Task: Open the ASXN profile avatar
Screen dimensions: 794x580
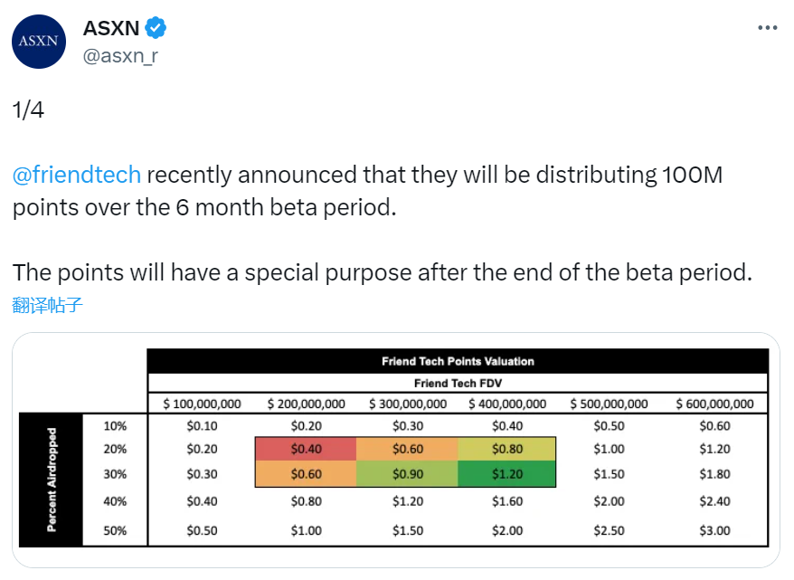Action: [39, 42]
